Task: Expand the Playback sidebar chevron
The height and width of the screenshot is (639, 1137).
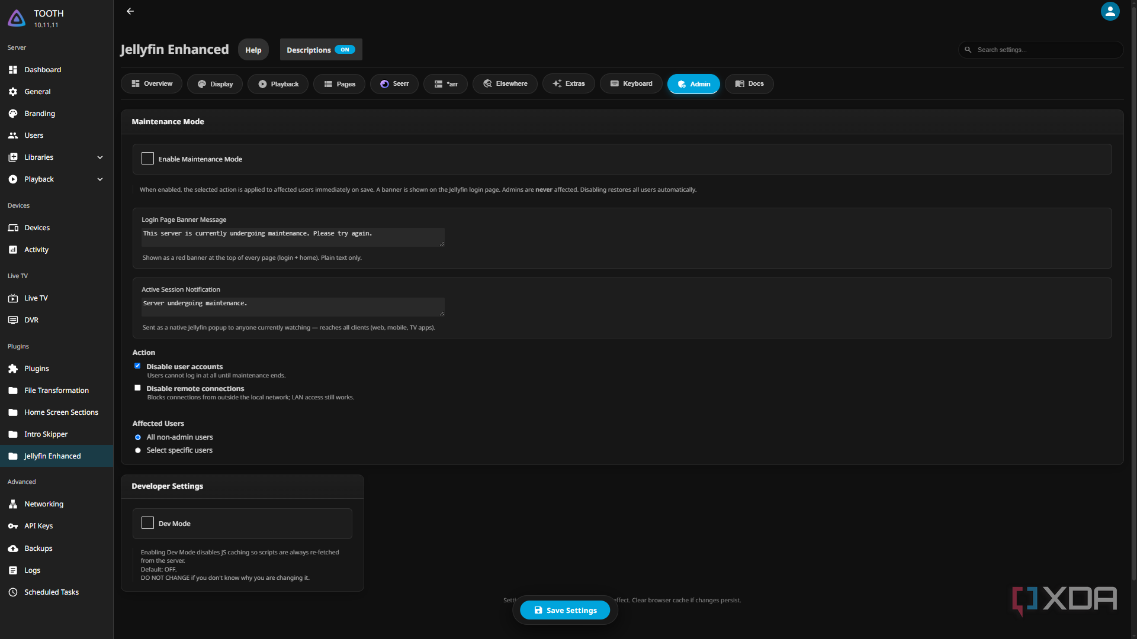Action: (x=100, y=179)
